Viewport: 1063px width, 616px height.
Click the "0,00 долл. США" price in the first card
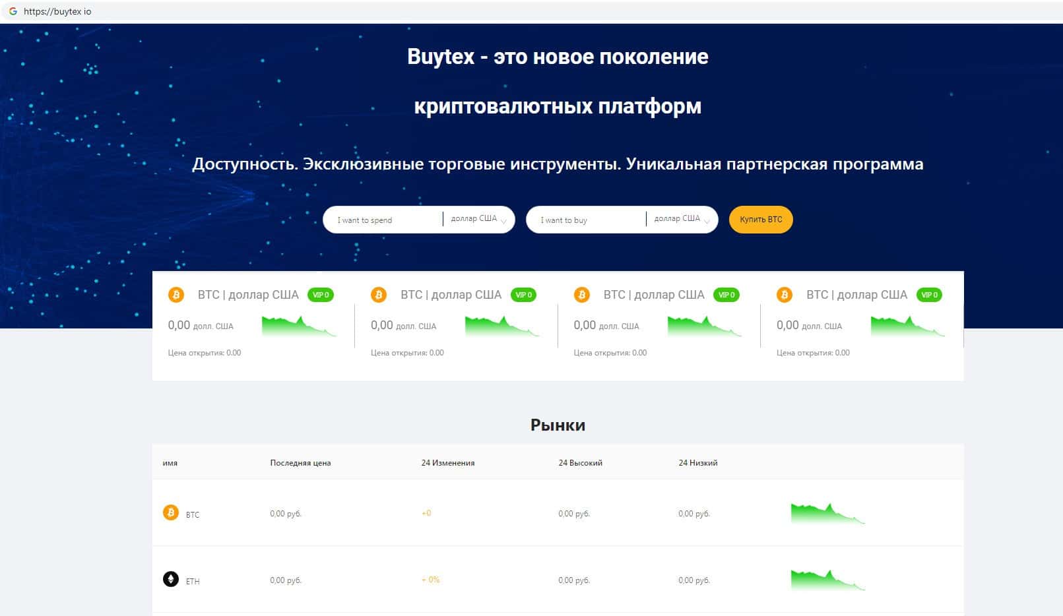tap(201, 325)
